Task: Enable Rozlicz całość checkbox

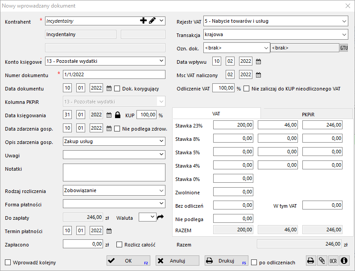Action: 119,245
